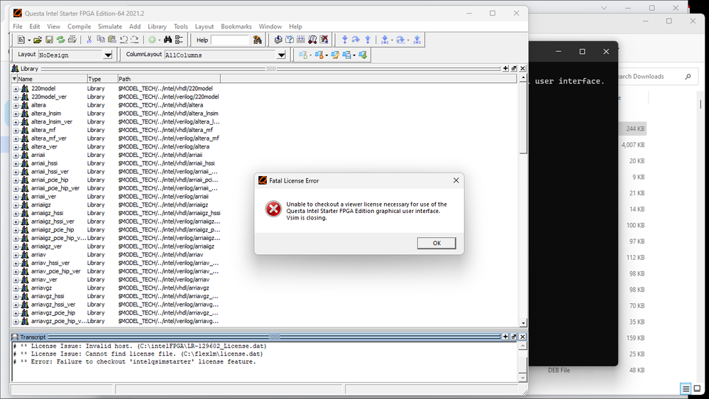Click the Step Into blue down arrow

point(344,40)
